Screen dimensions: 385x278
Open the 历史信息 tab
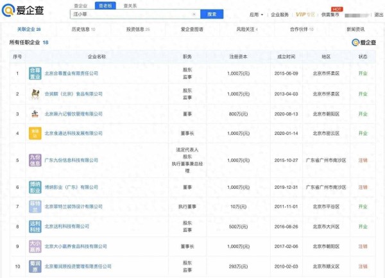click(83, 30)
